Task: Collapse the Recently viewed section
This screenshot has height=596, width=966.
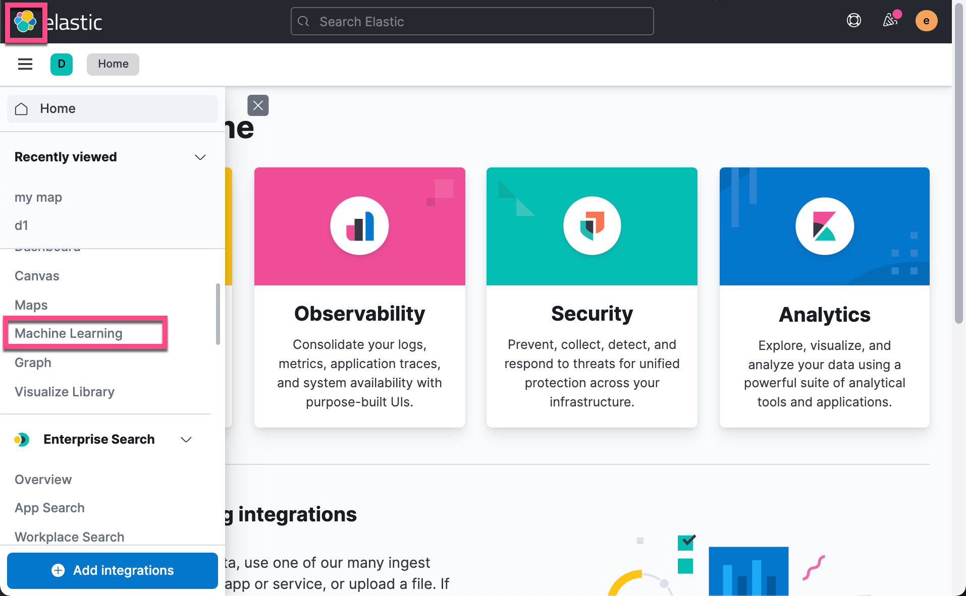Action: click(200, 157)
